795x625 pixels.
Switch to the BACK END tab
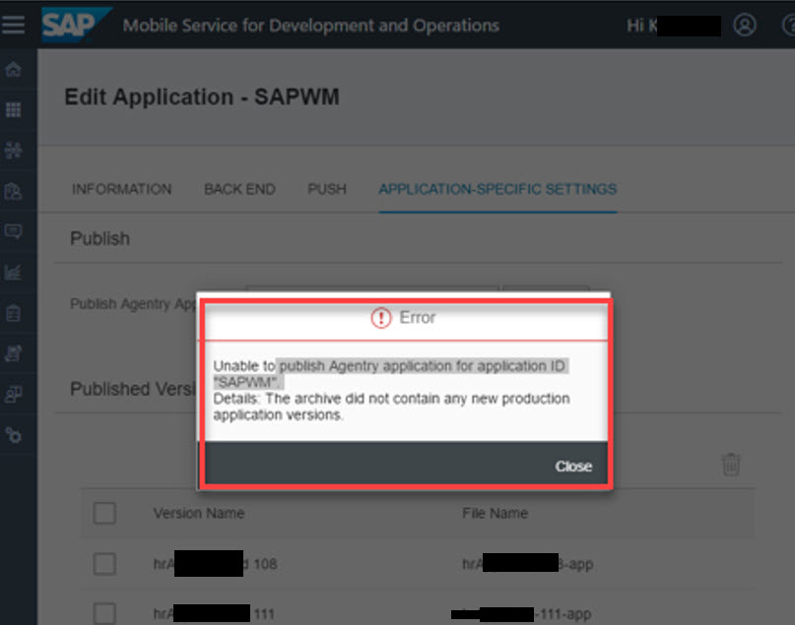pyautogui.click(x=239, y=189)
